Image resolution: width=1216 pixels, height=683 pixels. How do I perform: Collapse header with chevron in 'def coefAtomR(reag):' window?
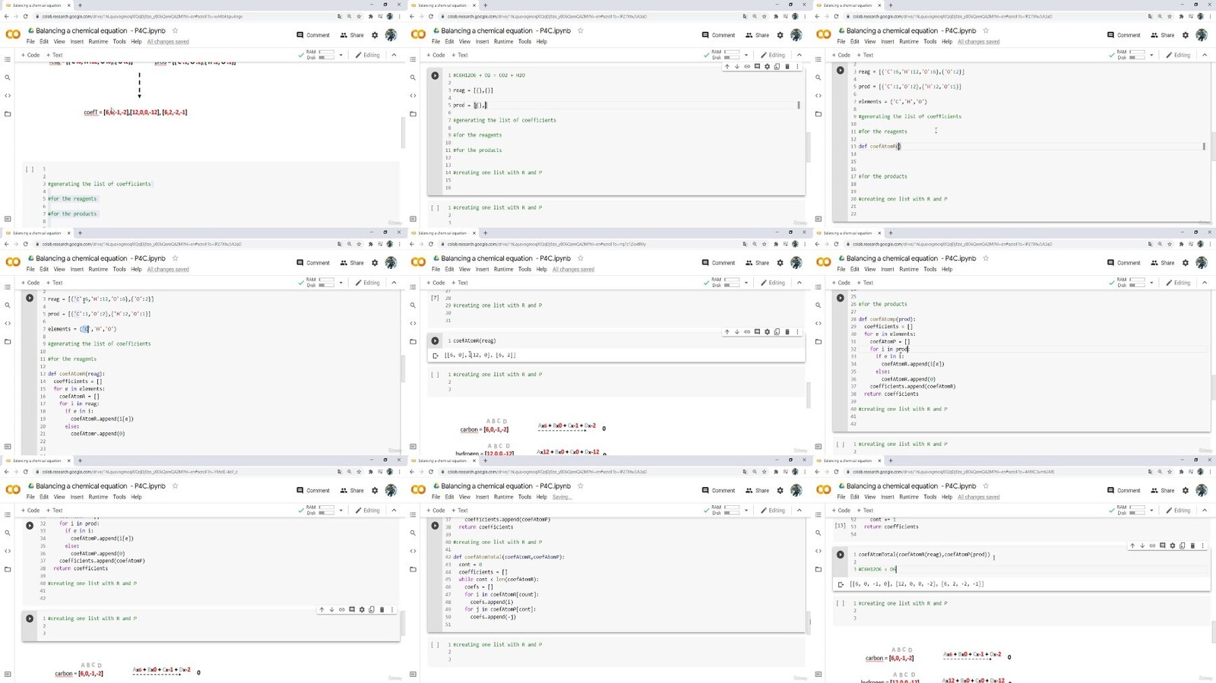tap(394, 283)
